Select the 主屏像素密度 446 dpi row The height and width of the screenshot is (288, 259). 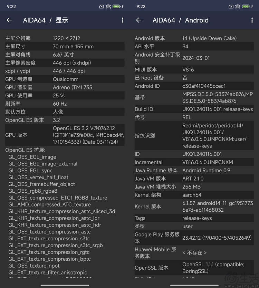tap(65, 63)
